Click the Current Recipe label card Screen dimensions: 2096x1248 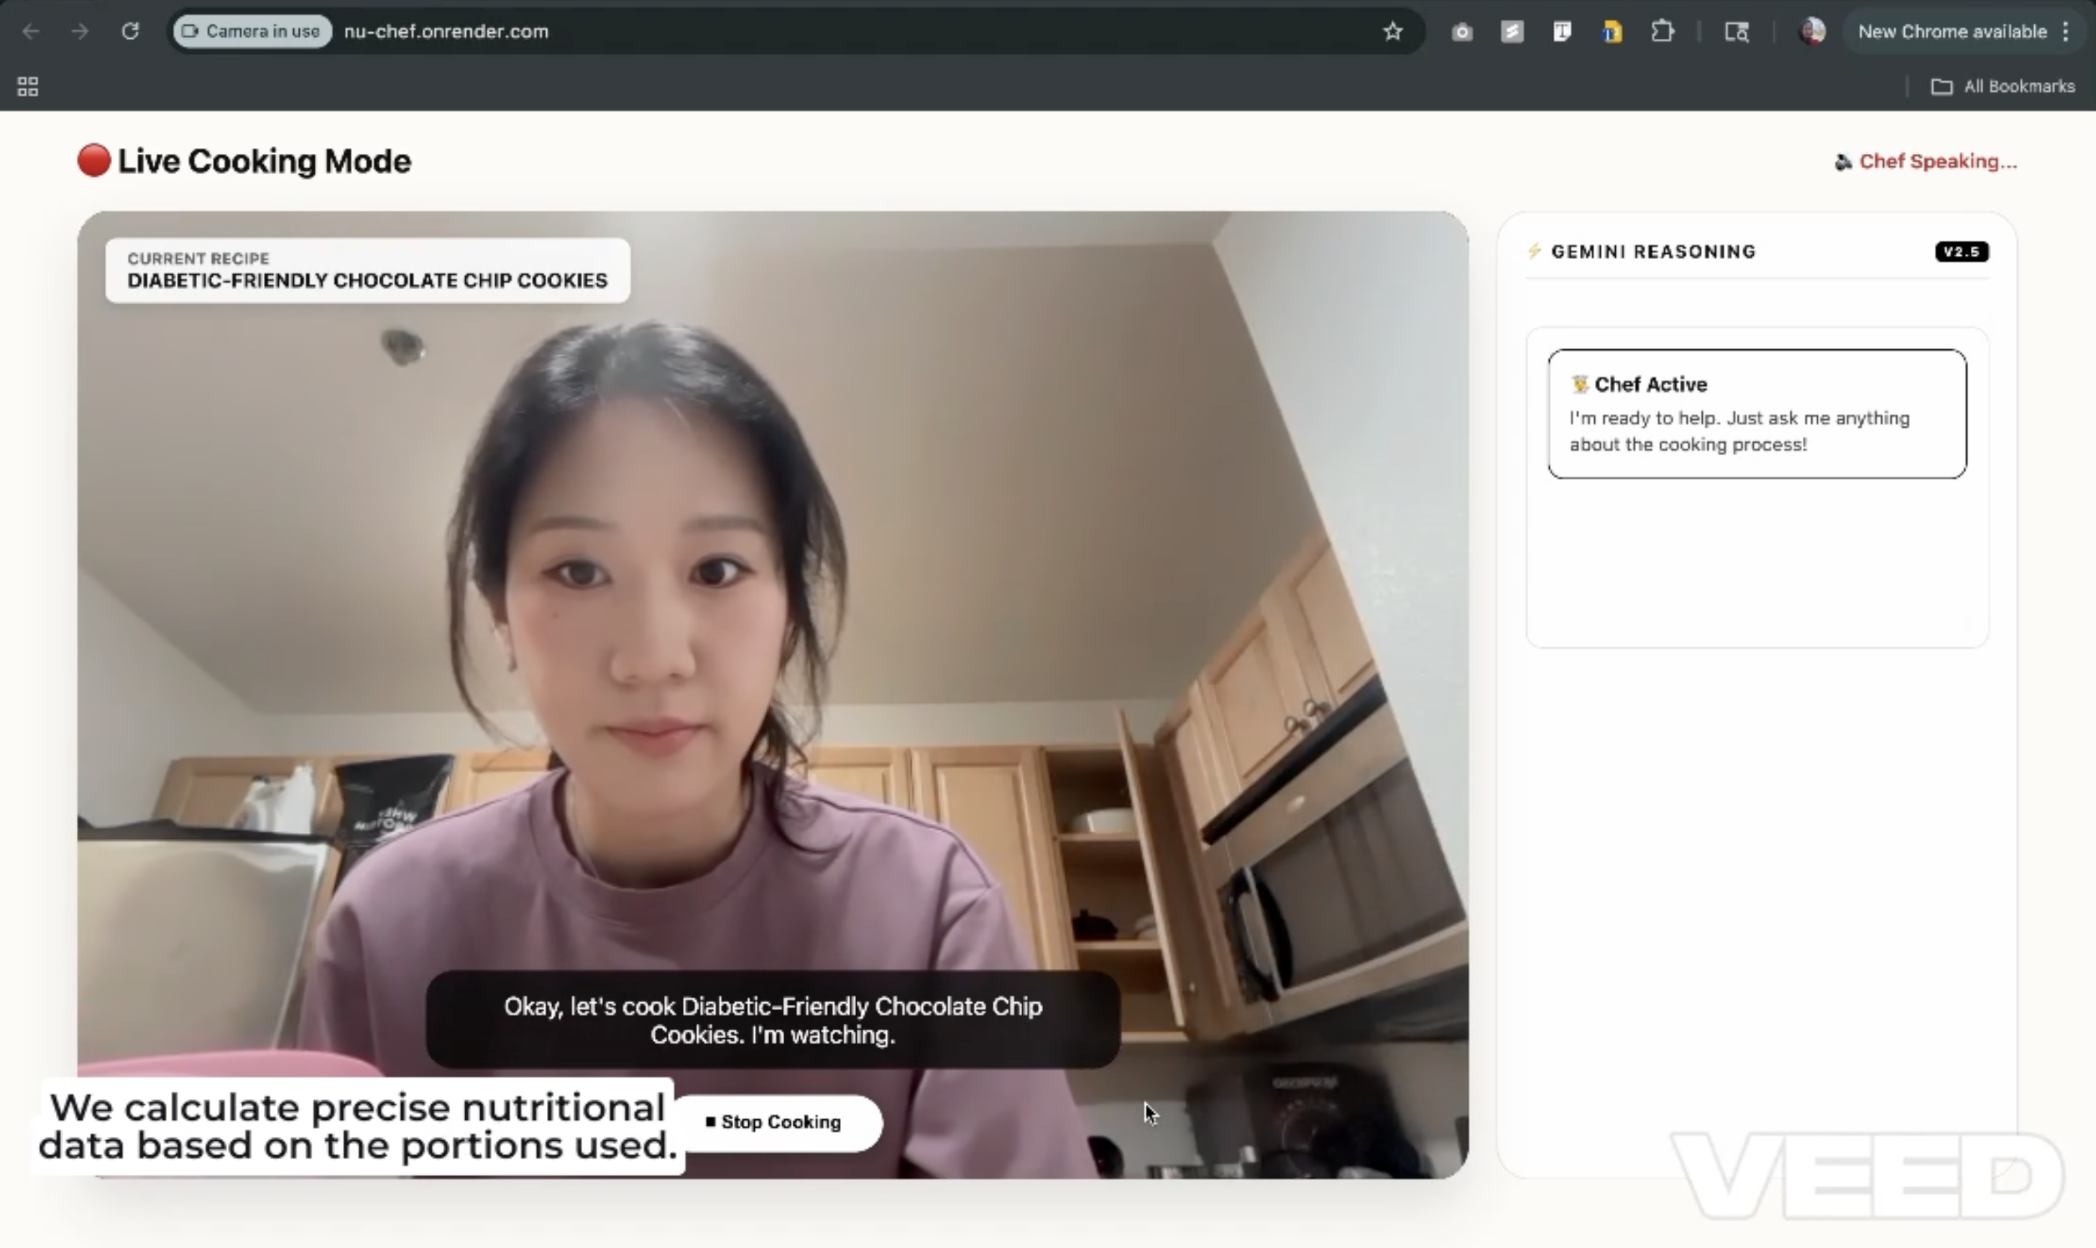(367, 270)
